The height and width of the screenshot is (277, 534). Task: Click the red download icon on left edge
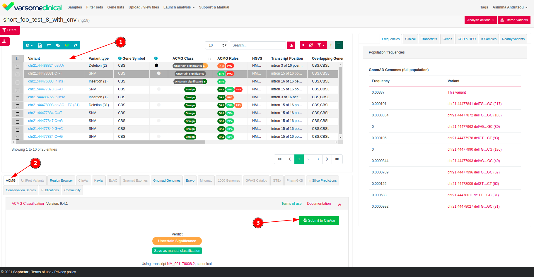4,41
